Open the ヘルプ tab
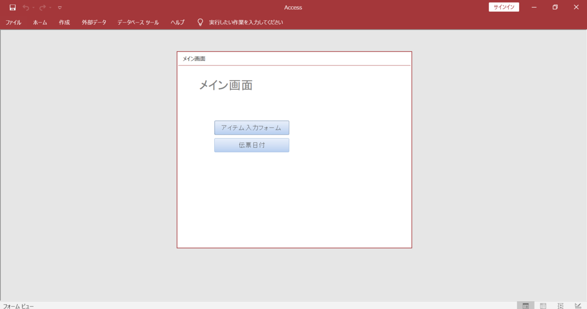Image resolution: width=587 pixels, height=309 pixels. click(x=178, y=22)
